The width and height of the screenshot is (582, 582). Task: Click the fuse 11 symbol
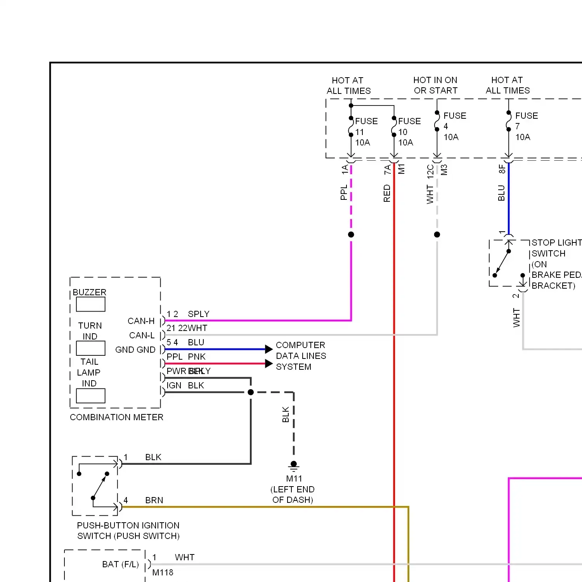[x=351, y=126]
